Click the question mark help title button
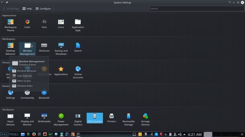This screenshot has width=245, height=137. pyautogui.click(x=230, y=3)
